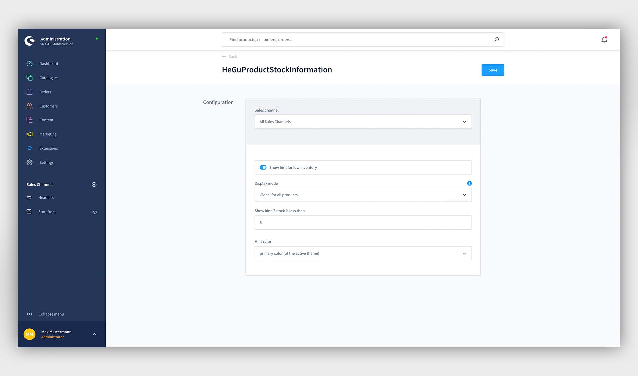Click the Catalogues icon in sidebar
The image size is (638, 376).
pyautogui.click(x=30, y=77)
